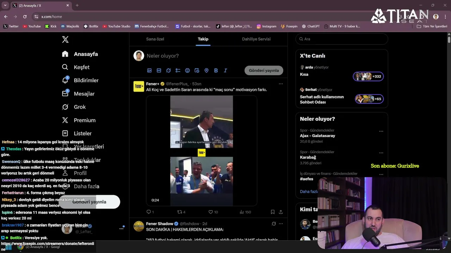Like the Fener+ post
This screenshot has width=451, height=253.
(213, 212)
